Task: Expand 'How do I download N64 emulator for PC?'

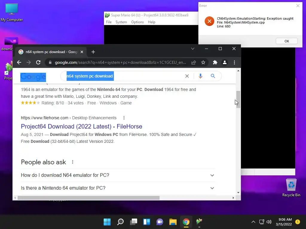Action: click(x=118, y=175)
